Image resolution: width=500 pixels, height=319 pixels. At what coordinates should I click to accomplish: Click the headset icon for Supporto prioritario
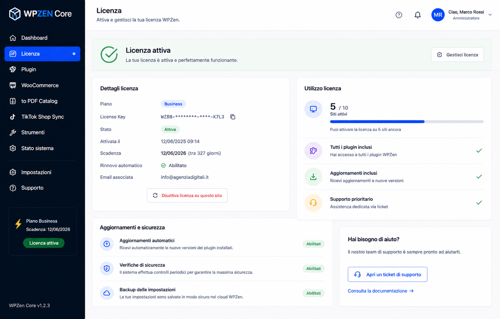coord(313,203)
